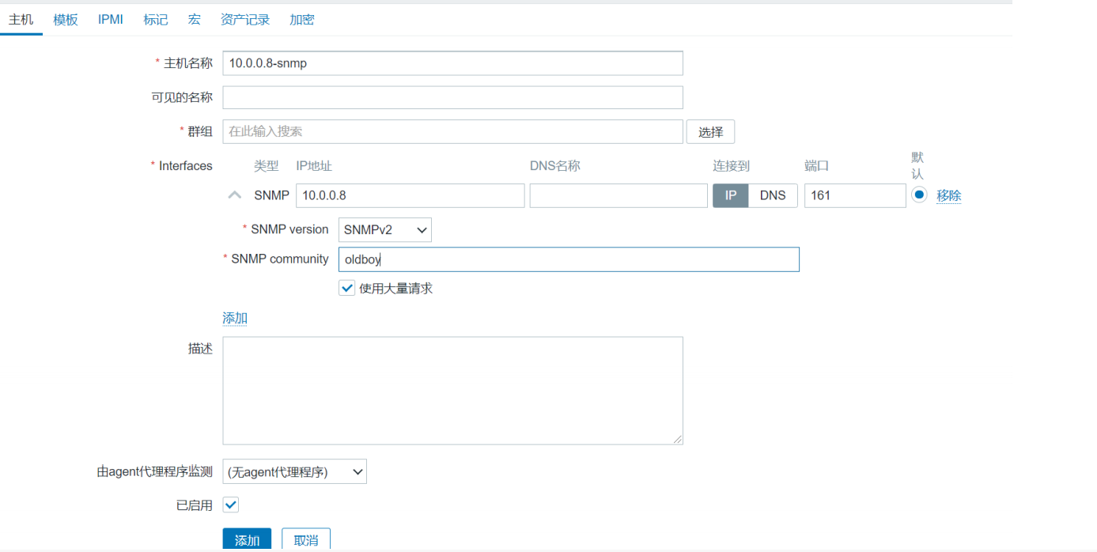The width and height of the screenshot is (1097, 552).
Task: Click inside the 描述 textarea
Action: [x=452, y=391]
